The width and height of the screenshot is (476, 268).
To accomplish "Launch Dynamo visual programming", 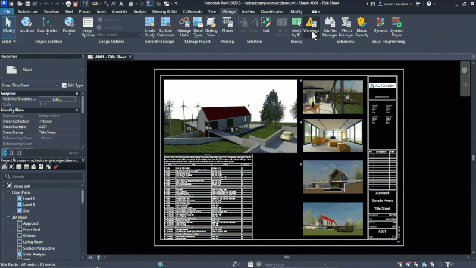I will (380, 25).
